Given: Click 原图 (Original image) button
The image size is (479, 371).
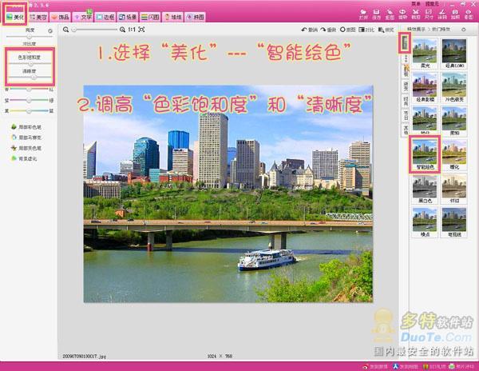Looking at the screenshot, I should [x=347, y=30].
